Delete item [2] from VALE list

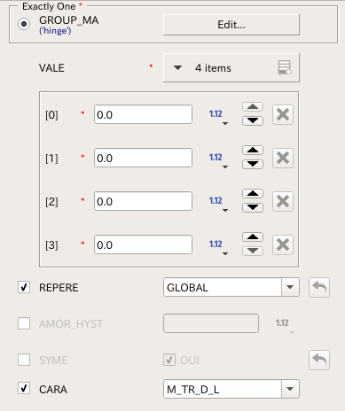click(x=283, y=201)
